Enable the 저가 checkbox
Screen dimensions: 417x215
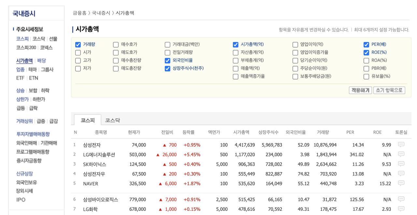(78, 68)
